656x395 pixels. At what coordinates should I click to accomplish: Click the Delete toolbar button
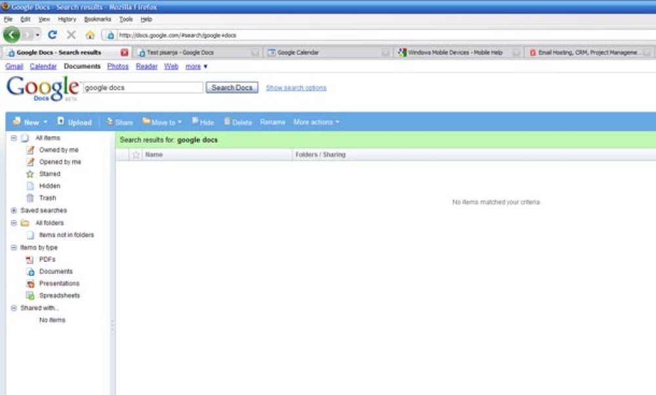(x=237, y=122)
